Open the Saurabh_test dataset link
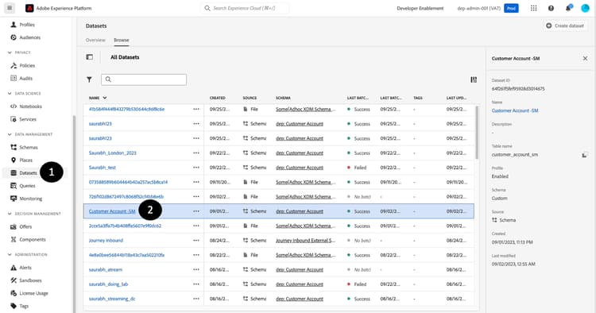 tap(103, 168)
